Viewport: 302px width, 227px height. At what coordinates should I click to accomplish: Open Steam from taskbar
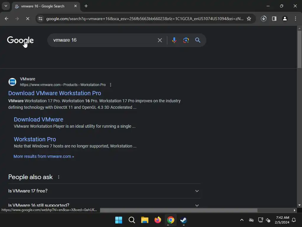pyautogui.click(x=183, y=220)
